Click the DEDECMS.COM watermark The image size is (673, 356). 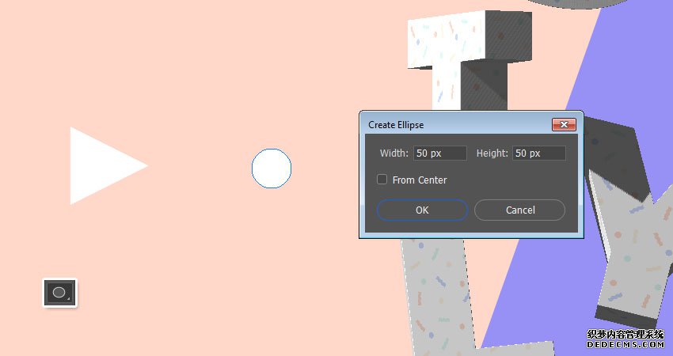click(625, 344)
